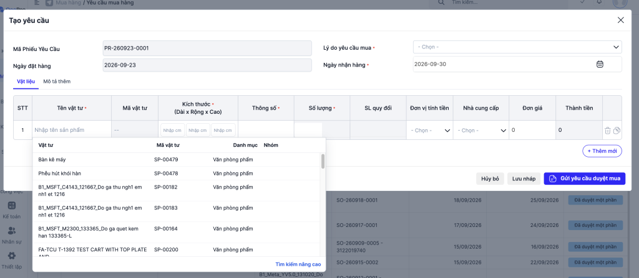Click SO-260915-0002 in background list

click(x=358, y=262)
